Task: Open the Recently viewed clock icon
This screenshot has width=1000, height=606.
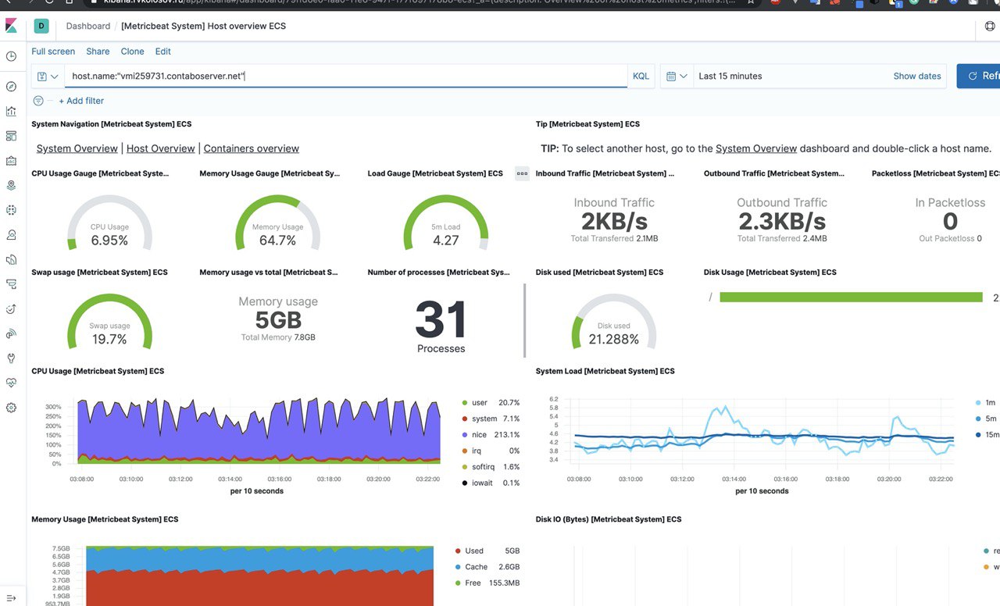Action: tap(11, 56)
